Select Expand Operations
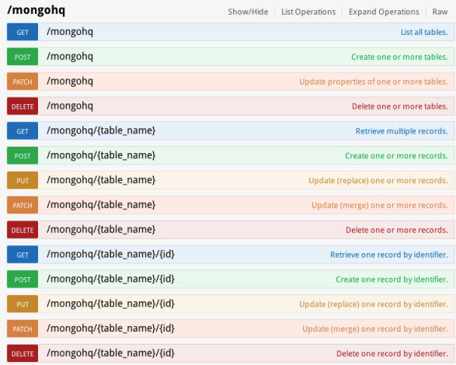This screenshot has width=456, height=365. (384, 12)
